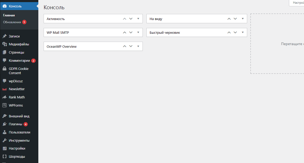Toggle the OceanWP Overview widget panel
Screen dimensions: 304x163
click(x=138, y=46)
